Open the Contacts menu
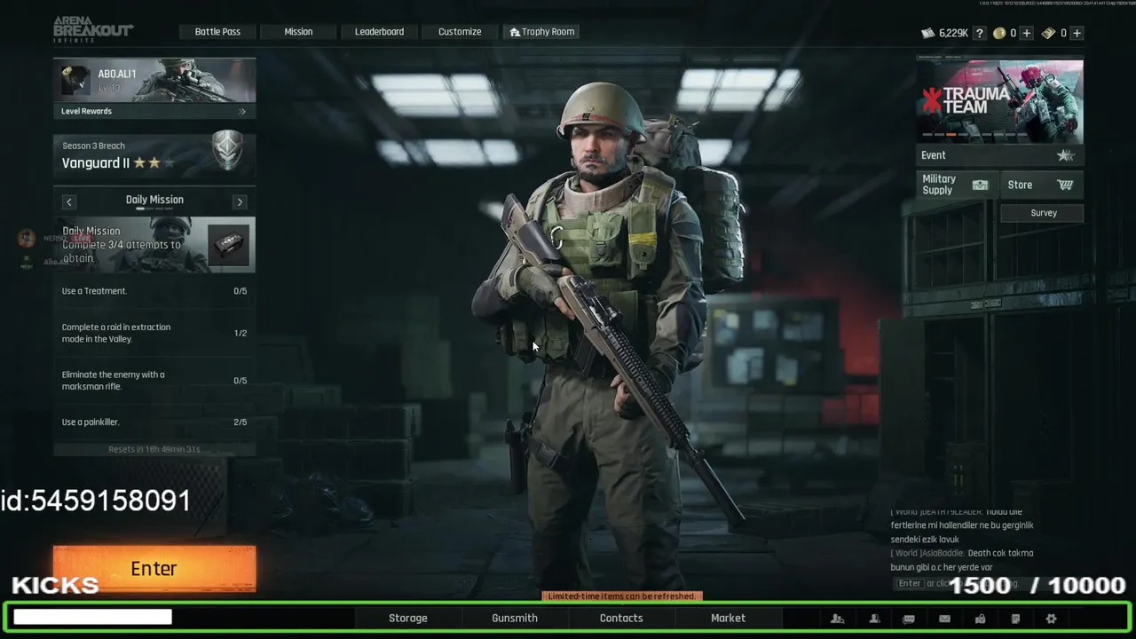This screenshot has width=1136, height=639. coord(621,619)
